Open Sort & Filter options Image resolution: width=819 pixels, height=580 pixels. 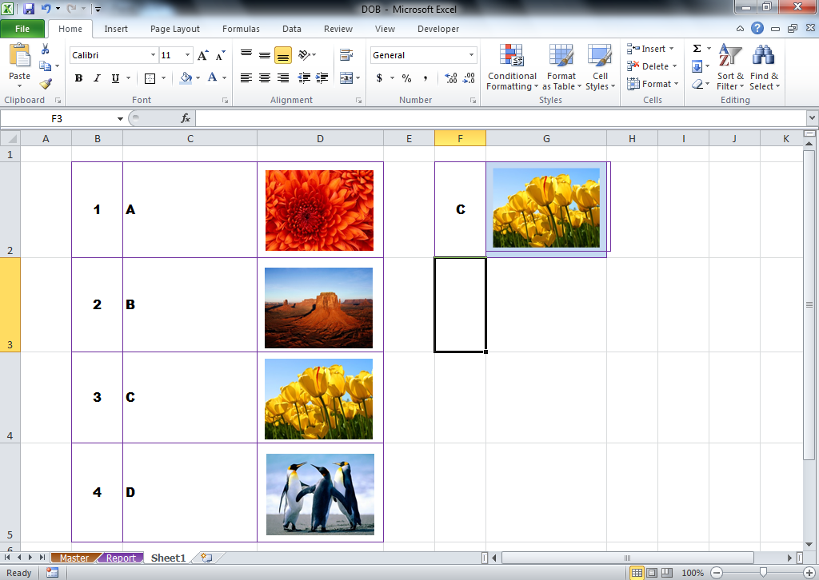[729, 68]
